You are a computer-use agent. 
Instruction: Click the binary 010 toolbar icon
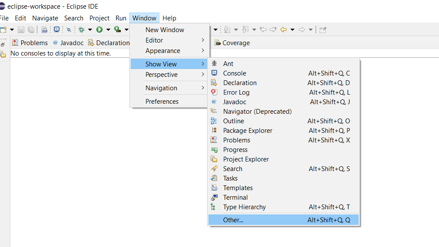[45, 30]
